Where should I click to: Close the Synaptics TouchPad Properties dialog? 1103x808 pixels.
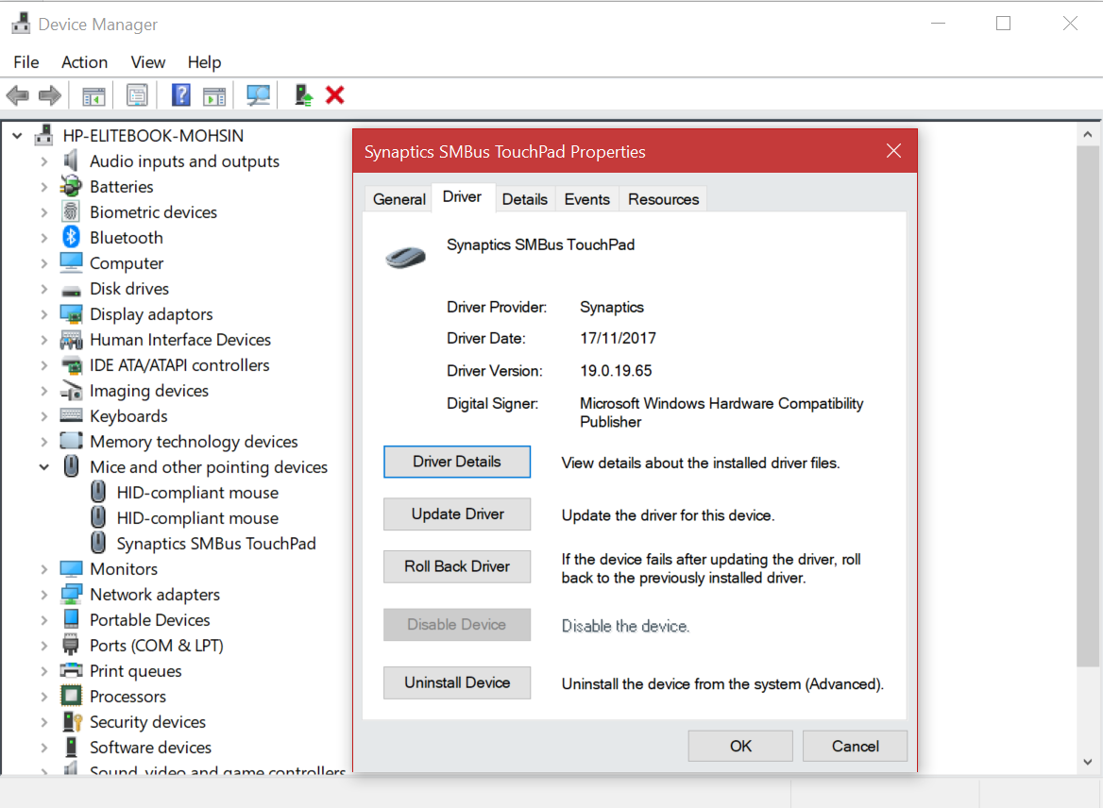coord(893,150)
